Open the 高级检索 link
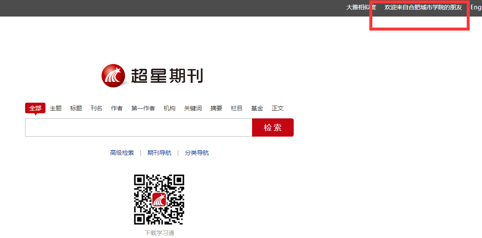Screen dimensions: 482x238 (122, 153)
